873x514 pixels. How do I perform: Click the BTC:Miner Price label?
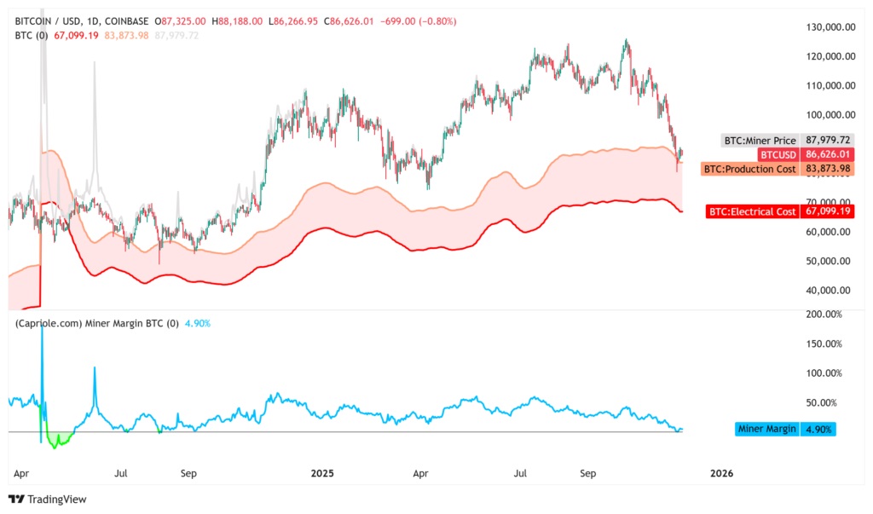760,141
